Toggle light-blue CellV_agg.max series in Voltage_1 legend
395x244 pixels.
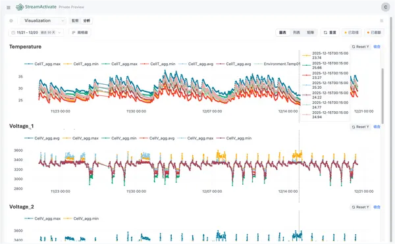pyautogui.click(x=196, y=138)
